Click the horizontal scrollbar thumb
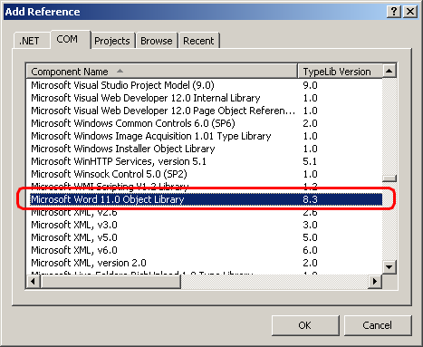The height and width of the screenshot is (347, 423). pos(111,282)
